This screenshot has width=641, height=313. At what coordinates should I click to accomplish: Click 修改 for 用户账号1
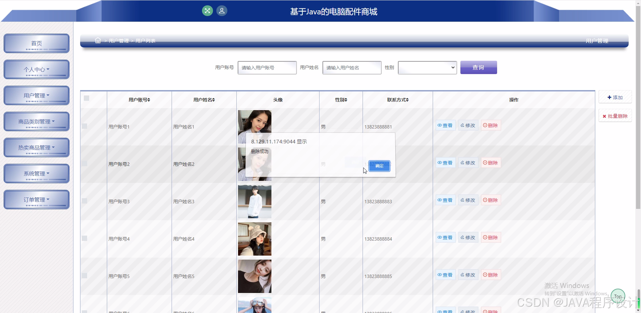468,125
